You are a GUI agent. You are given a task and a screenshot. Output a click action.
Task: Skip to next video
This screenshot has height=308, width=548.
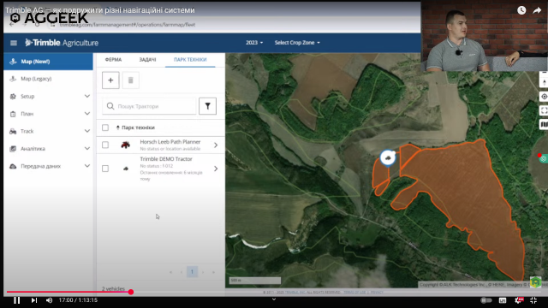coord(34,300)
